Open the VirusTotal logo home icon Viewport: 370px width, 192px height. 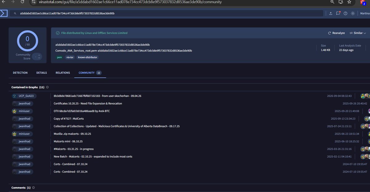click(4, 14)
